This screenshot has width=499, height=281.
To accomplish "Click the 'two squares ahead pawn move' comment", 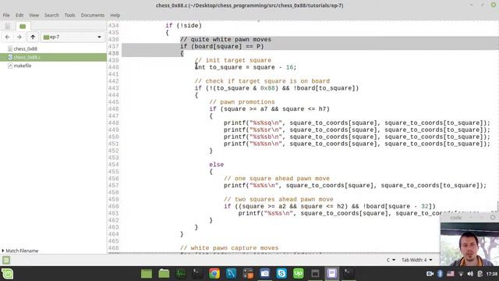I will tap(278, 200).
